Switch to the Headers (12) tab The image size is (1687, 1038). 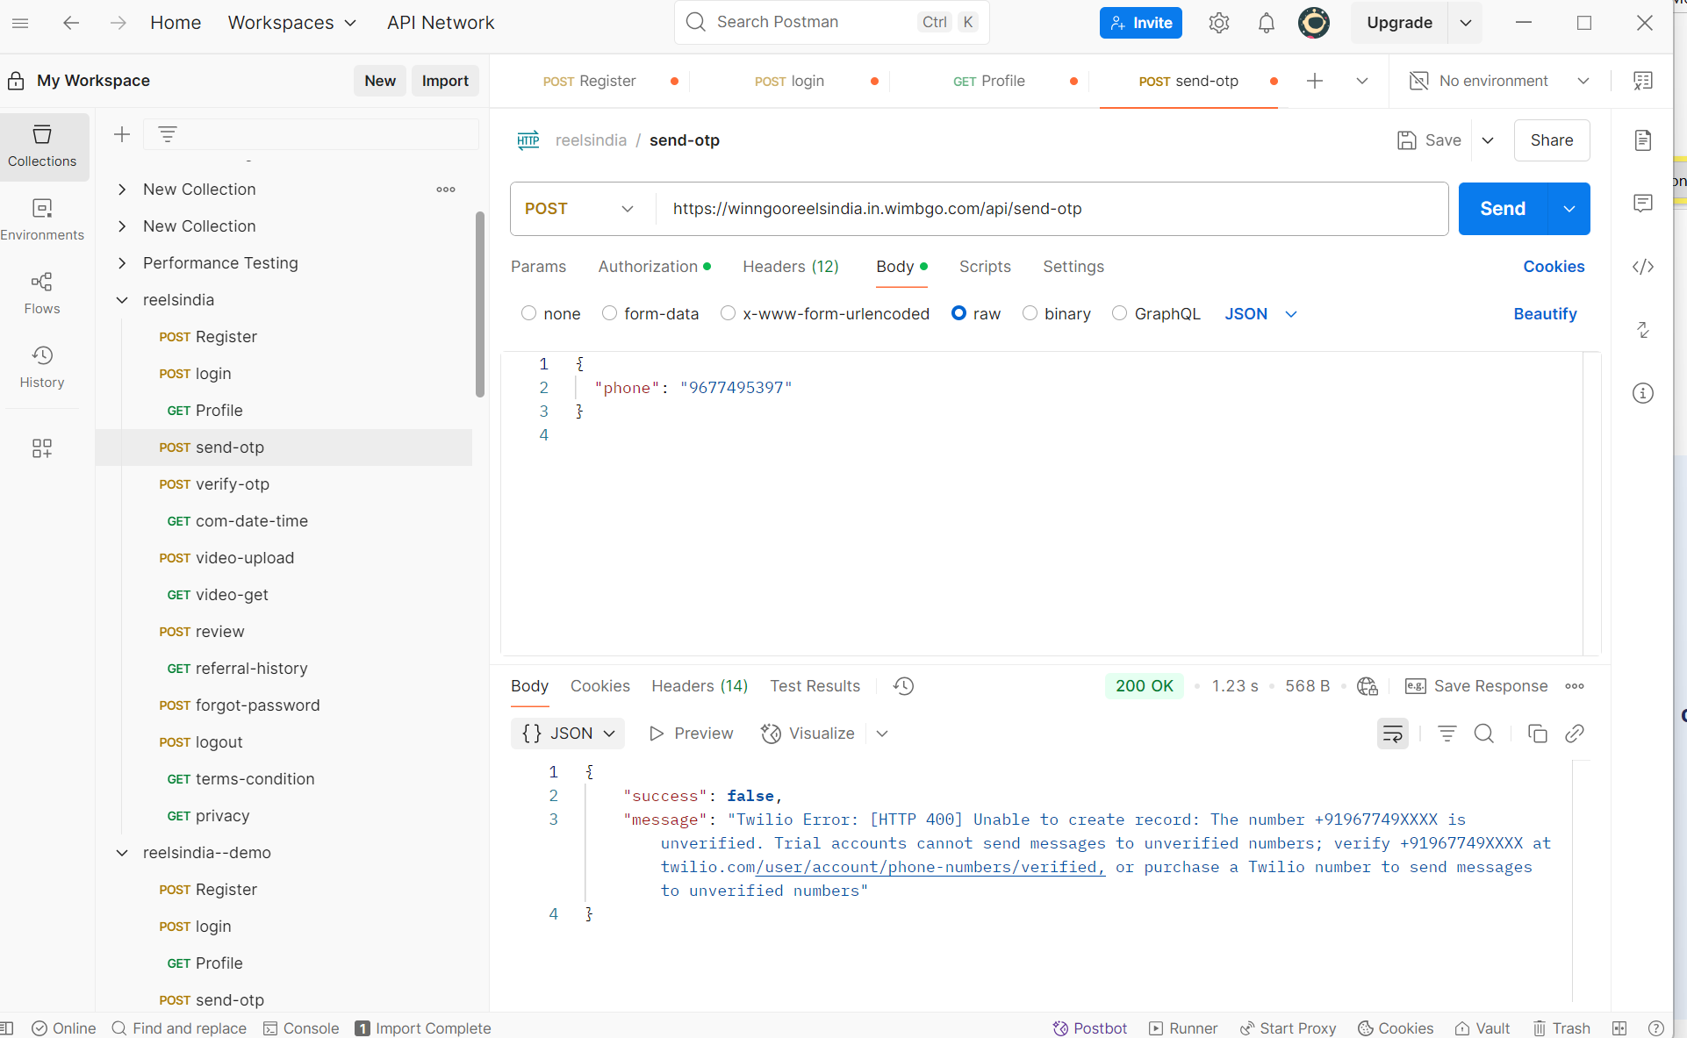790,267
